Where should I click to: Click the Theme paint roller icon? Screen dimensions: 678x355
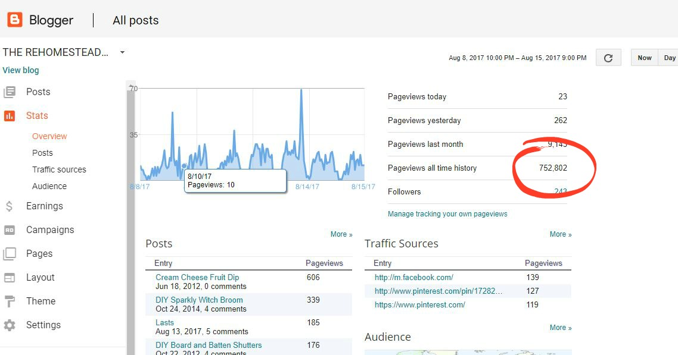tap(10, 301)
